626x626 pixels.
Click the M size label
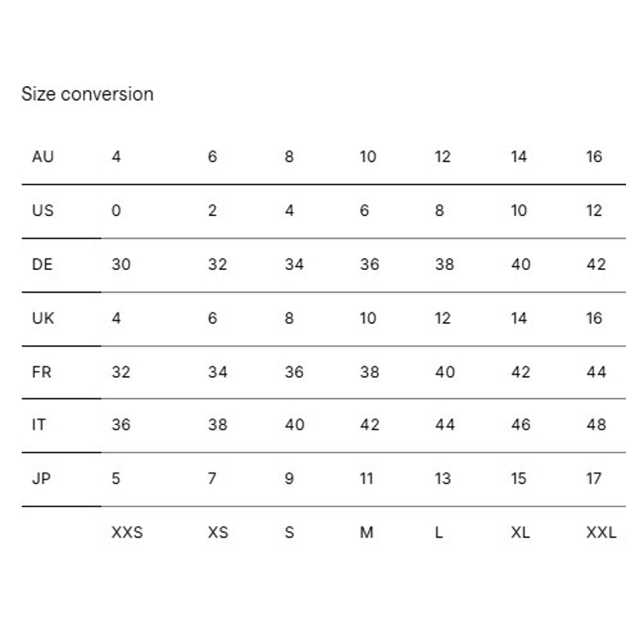pyautogui.click(x=366, y=532)
